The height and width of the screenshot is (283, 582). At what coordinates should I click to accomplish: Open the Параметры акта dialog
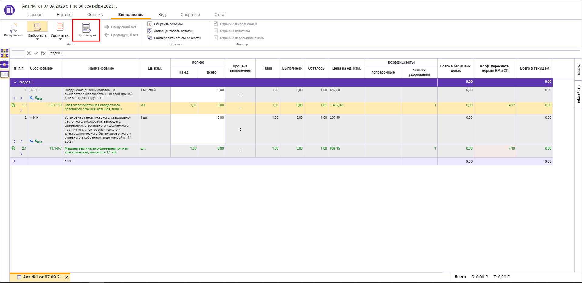click(x=86, y=30)
